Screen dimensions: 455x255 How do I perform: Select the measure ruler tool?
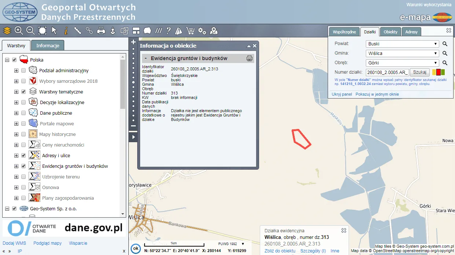pyautogui.click(x=77, y=31)
